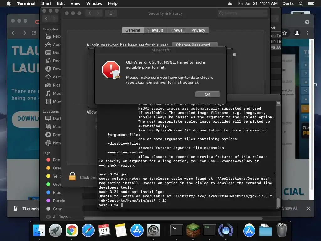Open Calendar from the Dock
This screenshot has width=321, height=241.
(104, 230)
